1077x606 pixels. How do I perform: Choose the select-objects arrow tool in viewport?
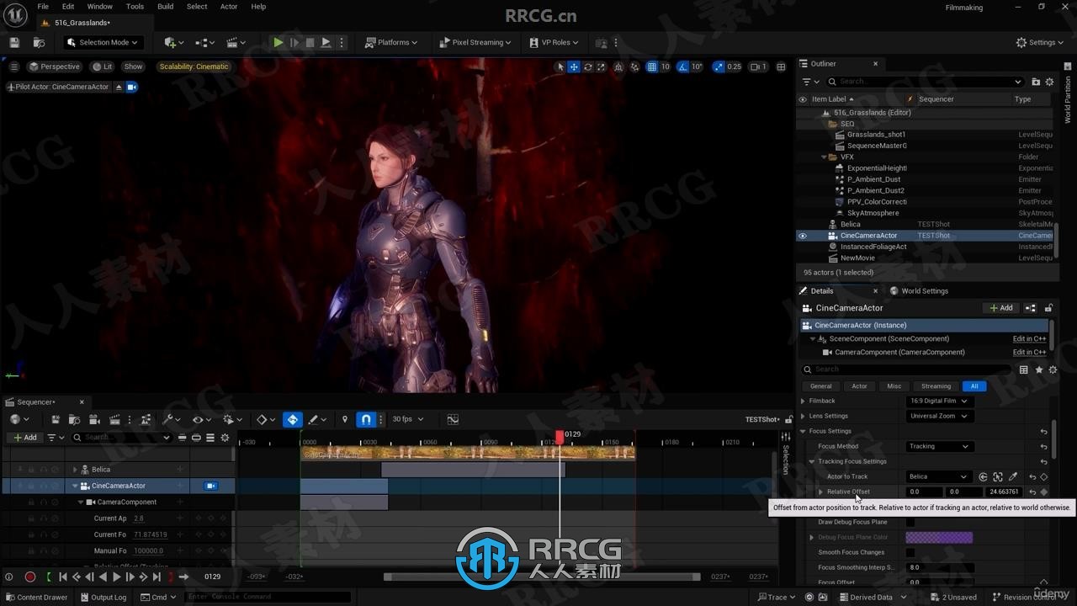click(x=561, y=66)
